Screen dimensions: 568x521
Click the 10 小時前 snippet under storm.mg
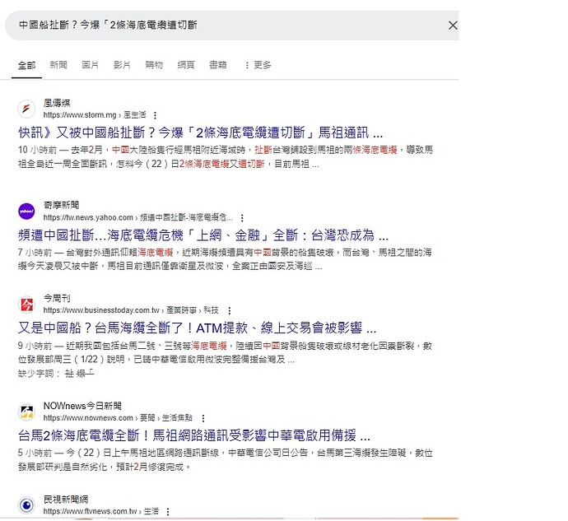tap(226, 157)
